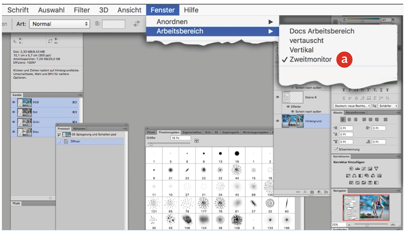Choose the Docs Arbeitsbereich workspace
Image resolution: width=405 pixels, height=232 pixels.
click(x=322, y=31)
